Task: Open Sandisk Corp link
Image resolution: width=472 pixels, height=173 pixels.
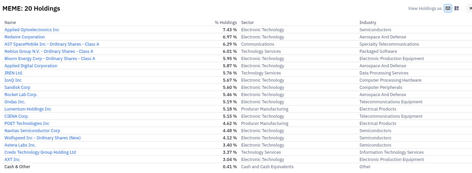Action: [x=17, y=88]
